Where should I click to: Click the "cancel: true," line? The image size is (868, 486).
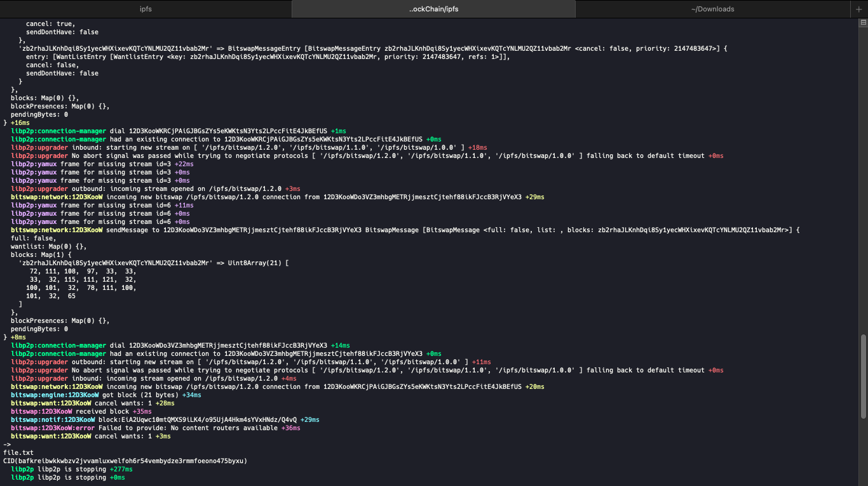[x=50, y=23]
